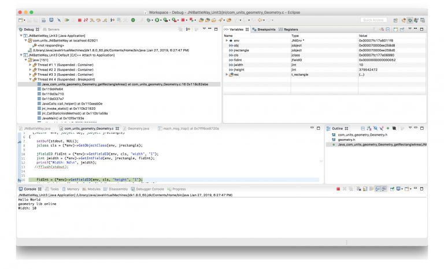The width and height of the screenshot is (444, 269).
Task: Select the fidInt variable row
Action: (324, 60)
